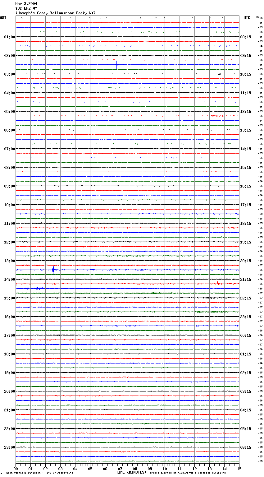Click the blue seismic burst in the 02:30 trace
264x477 pixels.
[x=117, y=65]
